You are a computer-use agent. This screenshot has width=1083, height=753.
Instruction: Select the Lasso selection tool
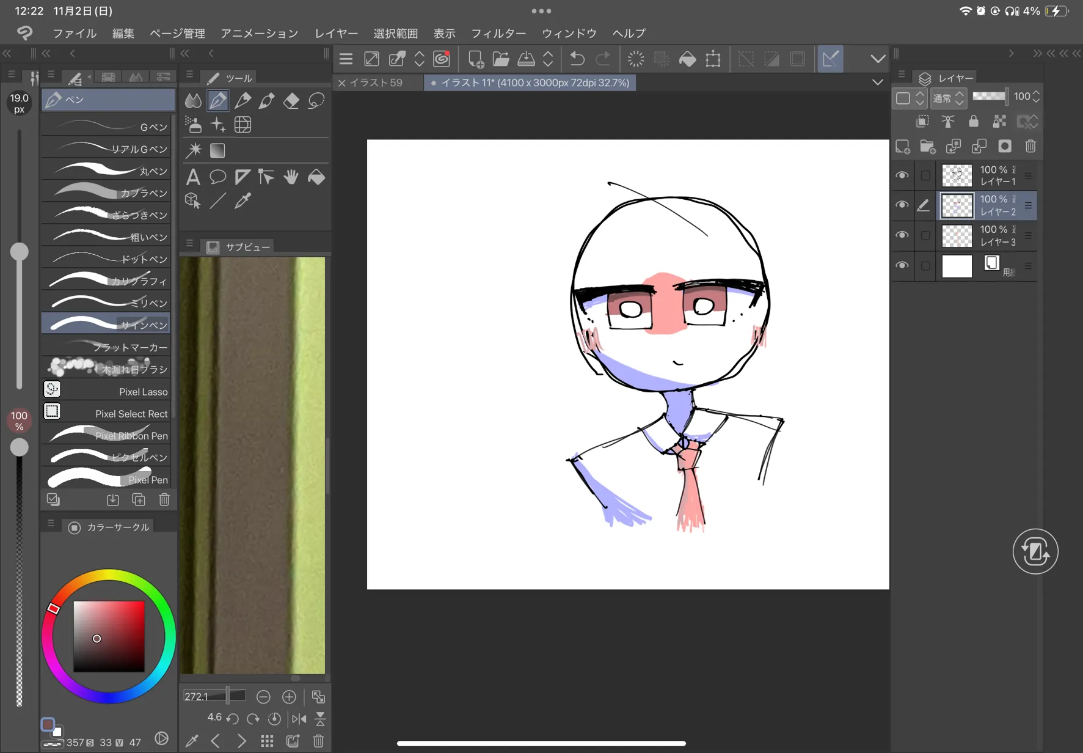pyautogui.click(x=316, y=100)
